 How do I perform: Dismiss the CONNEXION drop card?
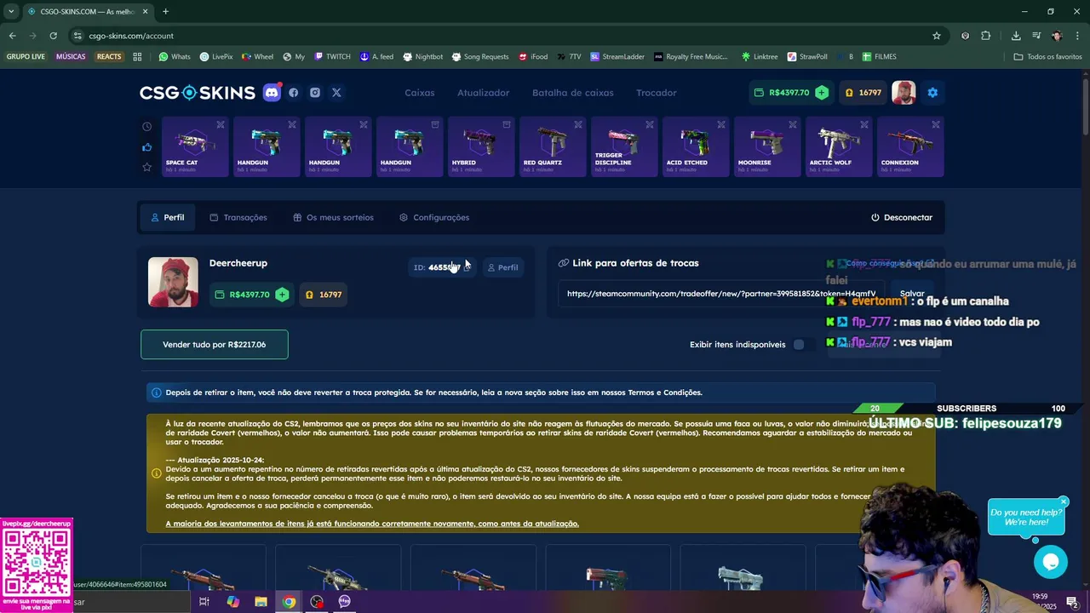(x=936, y=124)
